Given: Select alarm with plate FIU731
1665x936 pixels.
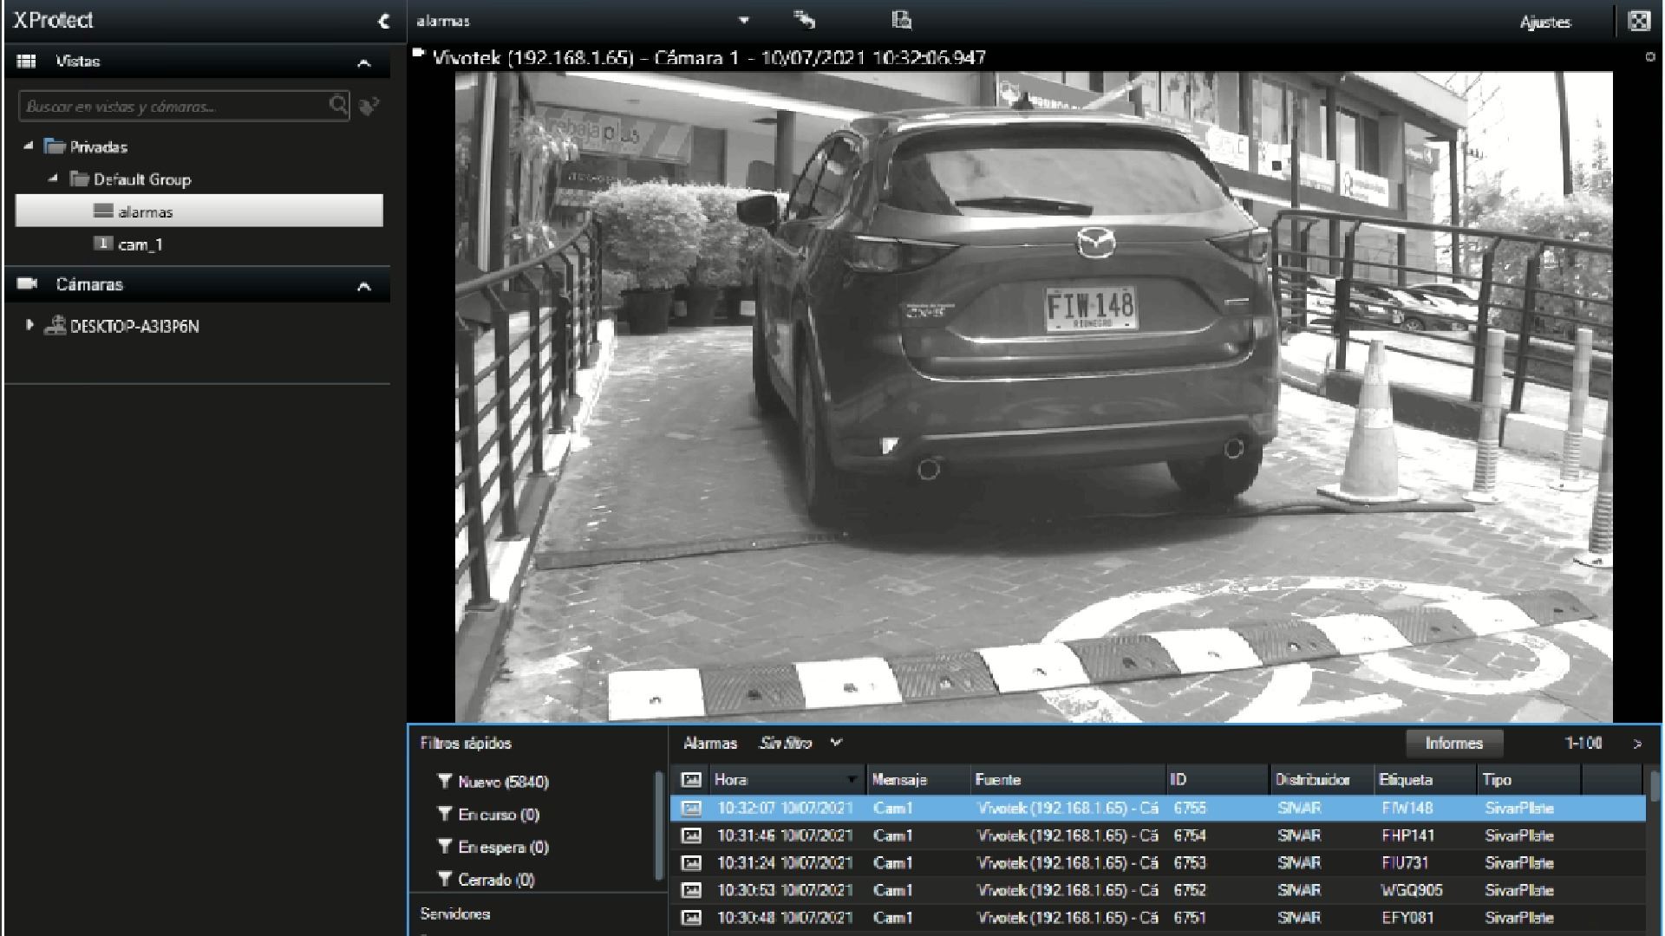Looking at the screenshot, I should pos(1158,862).
